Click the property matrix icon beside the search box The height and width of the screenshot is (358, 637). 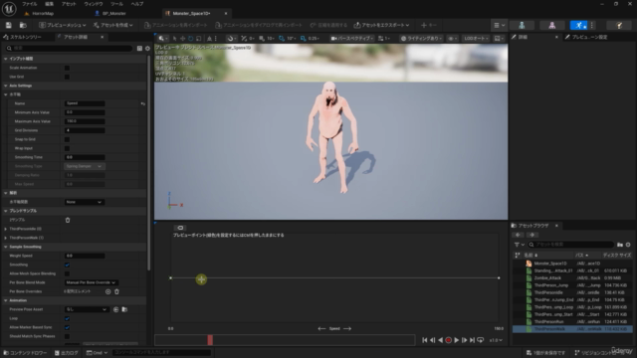pos(139,49)
